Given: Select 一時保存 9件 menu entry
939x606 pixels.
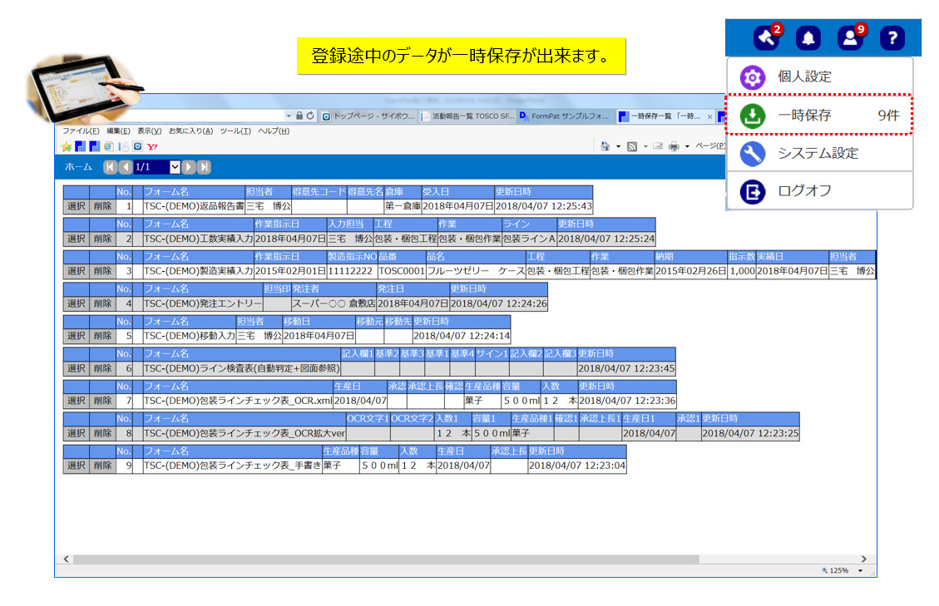Looking at the screenshot, I should [819, 115].
